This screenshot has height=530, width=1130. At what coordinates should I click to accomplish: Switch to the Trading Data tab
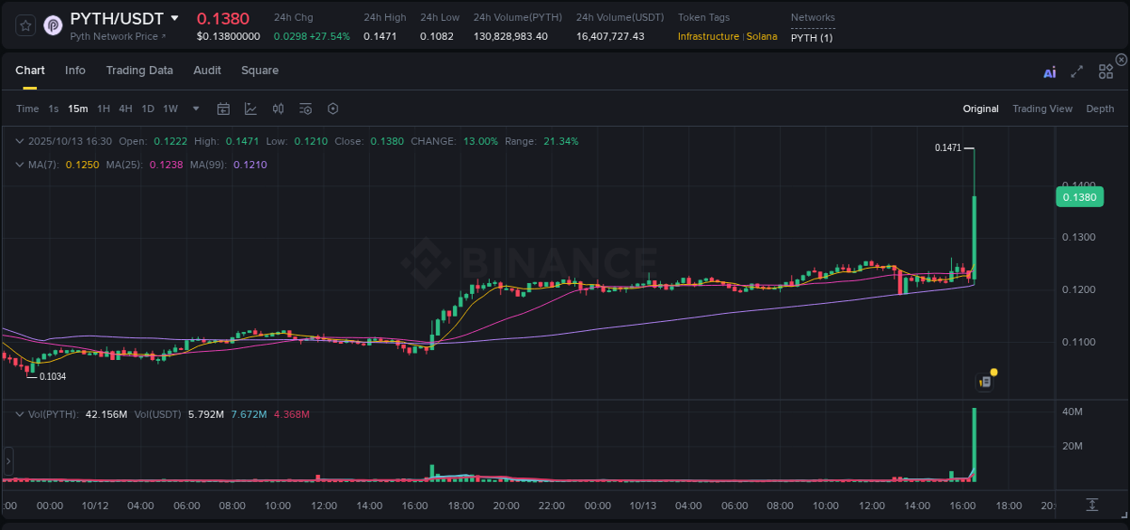(139, 71)
